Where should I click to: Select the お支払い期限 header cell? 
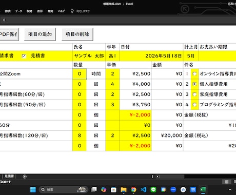pyautogui.click(x=218, y=47)
